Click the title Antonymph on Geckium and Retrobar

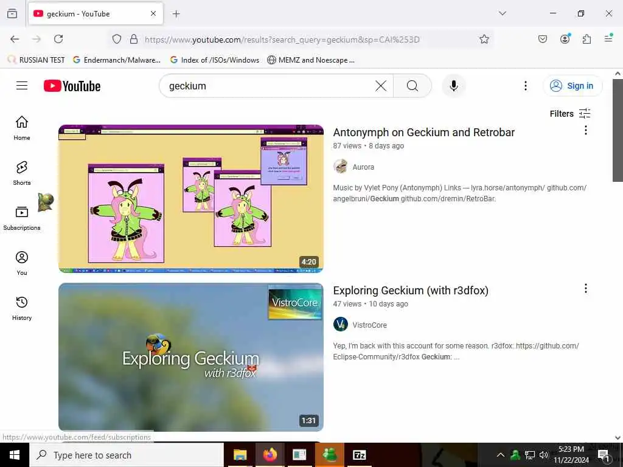pos(423,132)
